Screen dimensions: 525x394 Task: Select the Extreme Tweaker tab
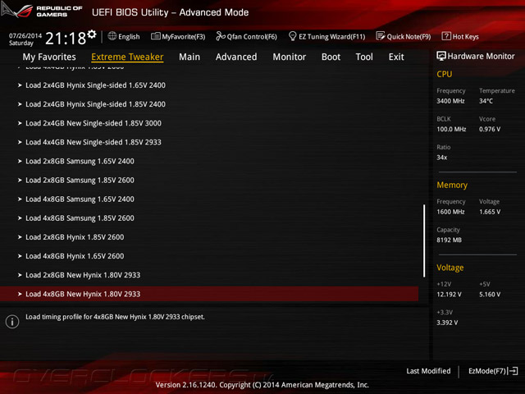point(127,57)
